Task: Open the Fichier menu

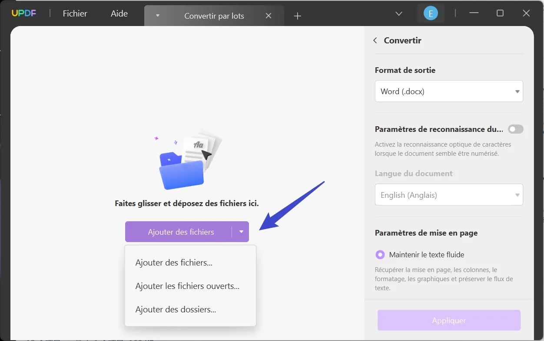Action: [75, 13]
